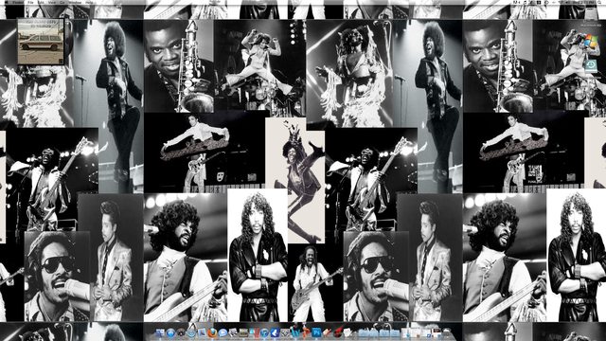Open Finder from the Dock

coord(160,332)
